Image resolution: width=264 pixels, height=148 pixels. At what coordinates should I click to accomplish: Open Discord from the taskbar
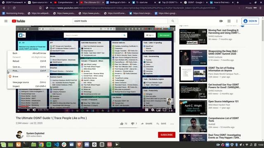(x=87, y=145)
